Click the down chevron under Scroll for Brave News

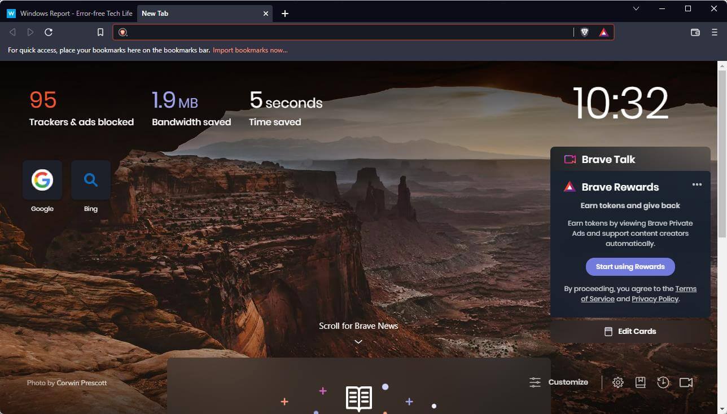pos(358,341)
